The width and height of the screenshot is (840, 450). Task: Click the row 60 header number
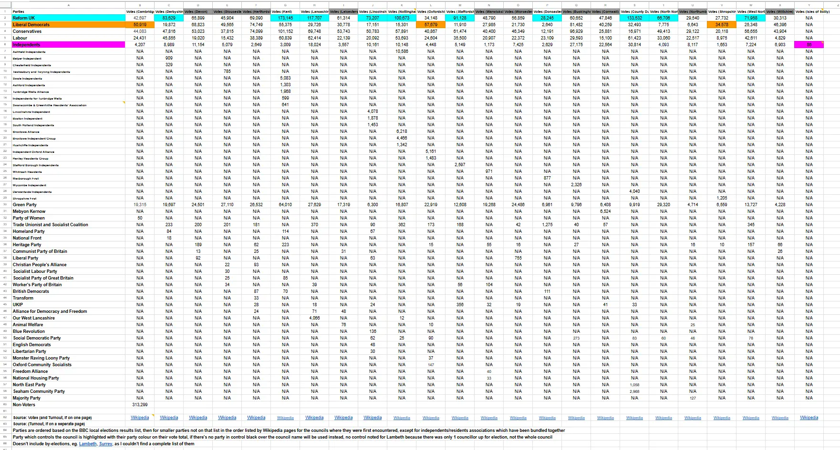click(5, 405)
